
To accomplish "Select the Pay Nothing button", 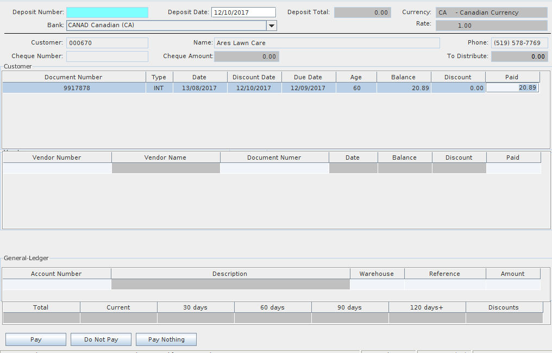I will pos(166,339).
